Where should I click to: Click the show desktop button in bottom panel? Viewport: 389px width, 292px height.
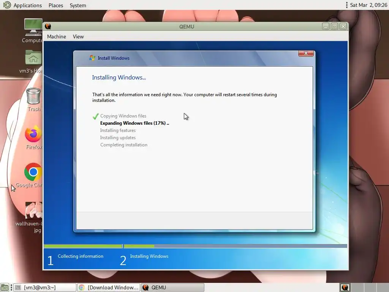[5, 287]
